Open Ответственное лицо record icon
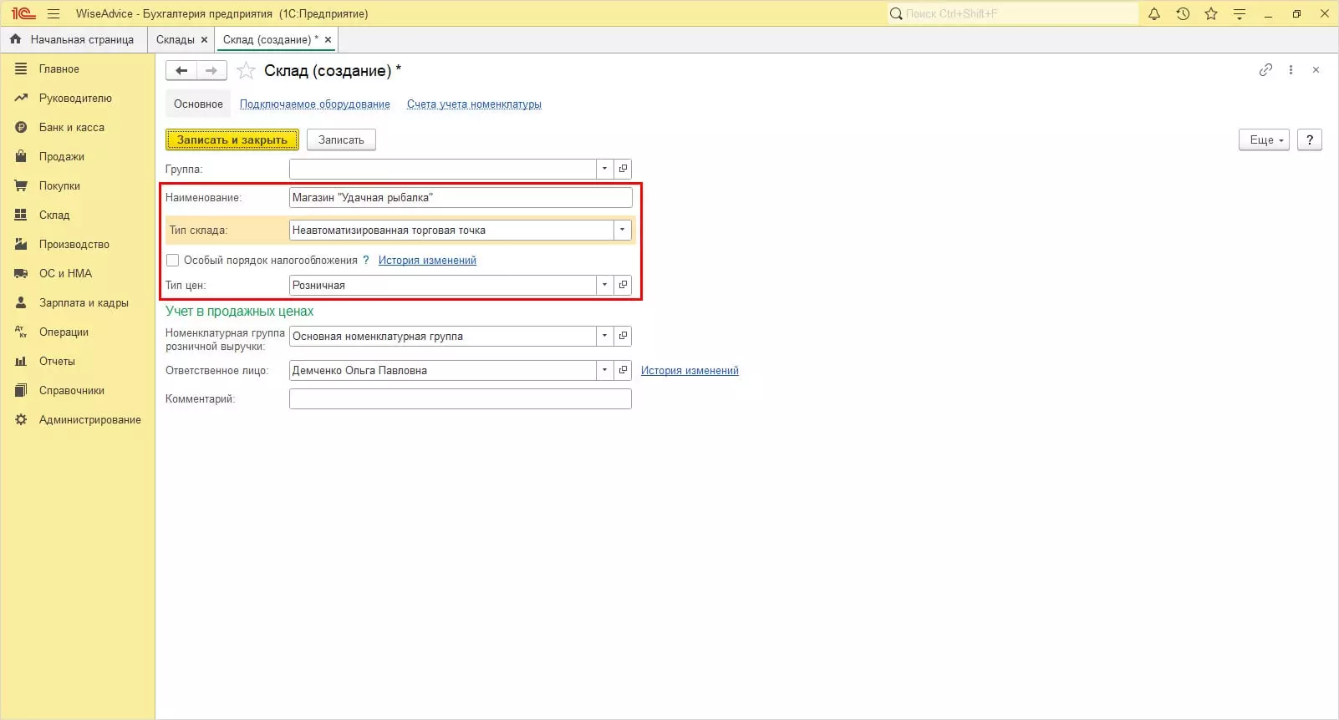This screenshot has width=1339, height=720. pyautogui.click(x=623, y=370)
